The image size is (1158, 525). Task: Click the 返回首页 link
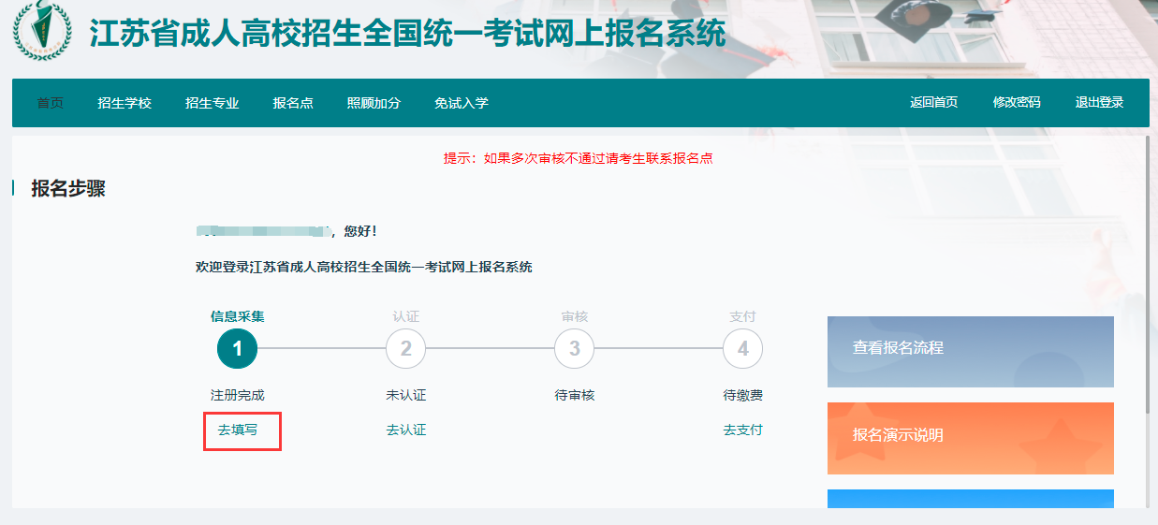tap(934, 102)
